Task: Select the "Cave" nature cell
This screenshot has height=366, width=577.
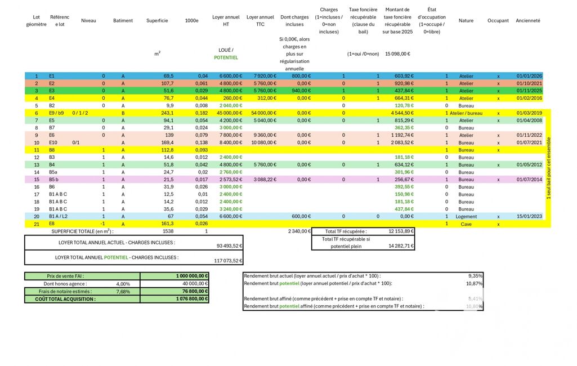Action: pos(466,224)
